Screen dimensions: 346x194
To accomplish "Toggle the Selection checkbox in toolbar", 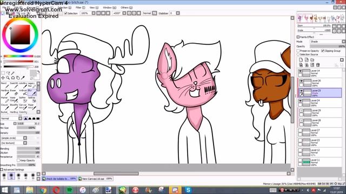I will 66,13.
